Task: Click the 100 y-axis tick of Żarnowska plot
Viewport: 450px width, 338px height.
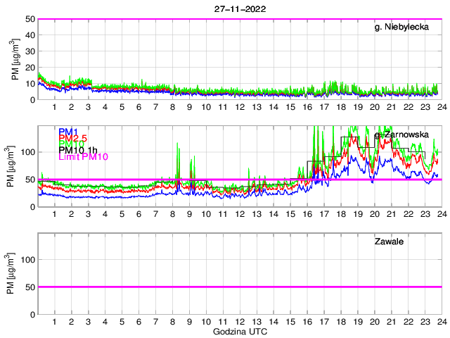Action: point(27,152)
